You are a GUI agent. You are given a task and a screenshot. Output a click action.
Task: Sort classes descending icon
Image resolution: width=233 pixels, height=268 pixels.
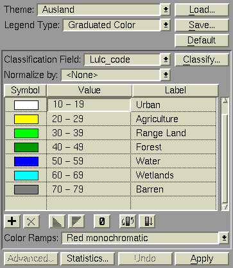click(76, 221)
